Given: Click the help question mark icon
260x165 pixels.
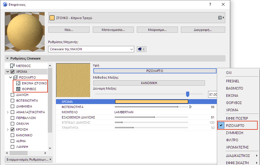Looking at the screenshot, I should [210, 5].
